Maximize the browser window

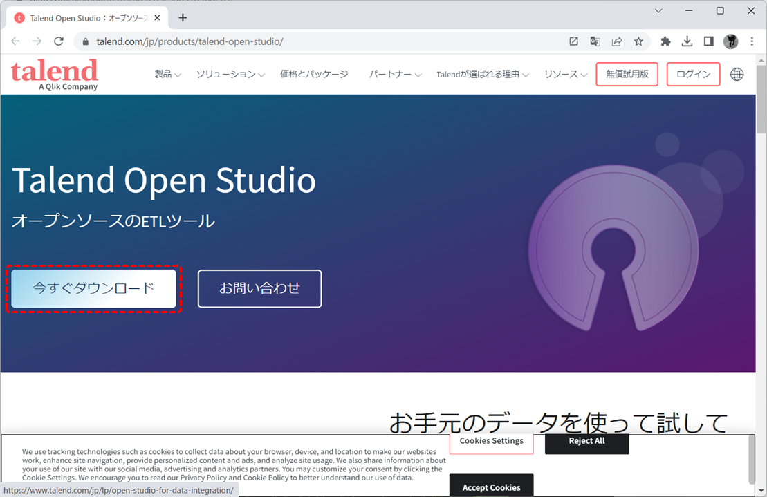coord(720,11)
